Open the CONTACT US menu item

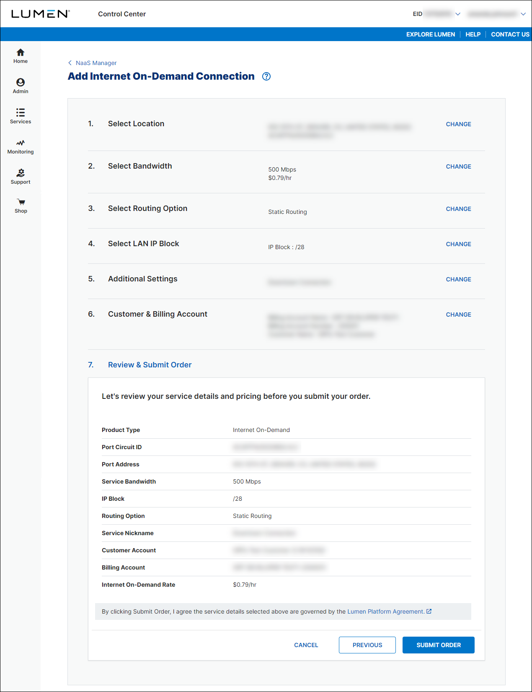pyautogui.click(x=510, y=34)
